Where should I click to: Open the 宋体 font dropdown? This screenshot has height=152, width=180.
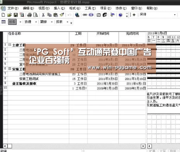[175, 15]
